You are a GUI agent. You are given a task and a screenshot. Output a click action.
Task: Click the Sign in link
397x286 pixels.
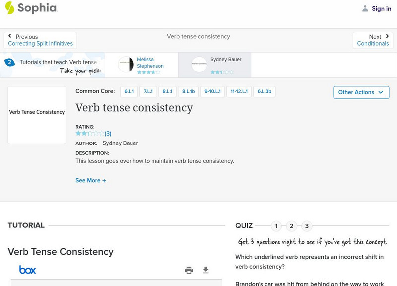381,8
